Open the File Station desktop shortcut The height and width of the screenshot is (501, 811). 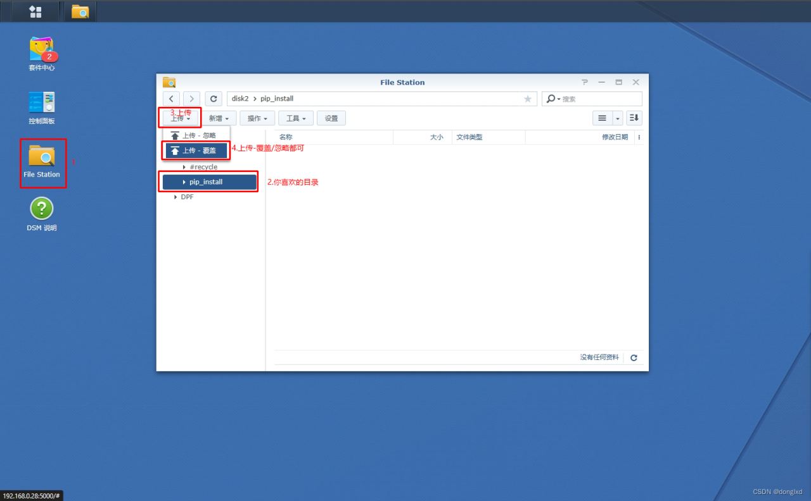42,161
